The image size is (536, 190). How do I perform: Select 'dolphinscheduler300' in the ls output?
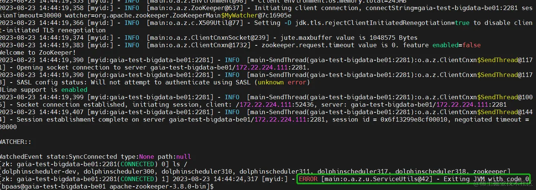(x=119, y=171)
